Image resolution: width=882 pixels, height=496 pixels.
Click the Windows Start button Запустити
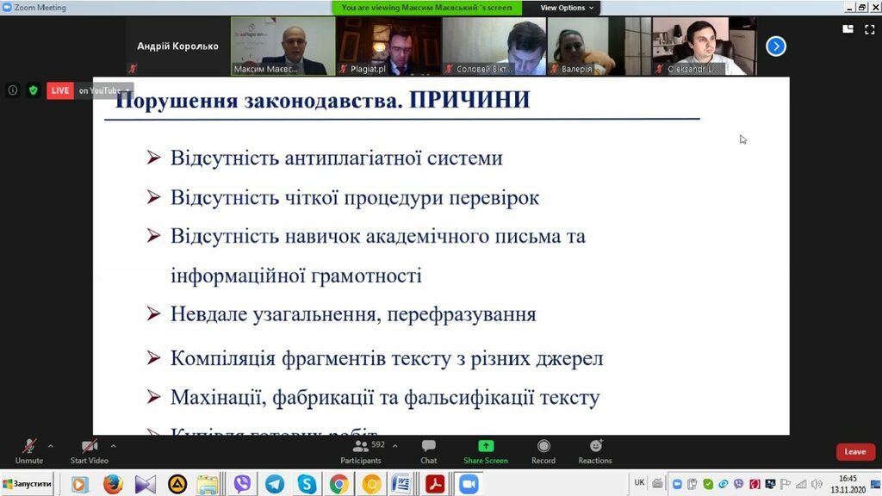(x=28, y=485)
